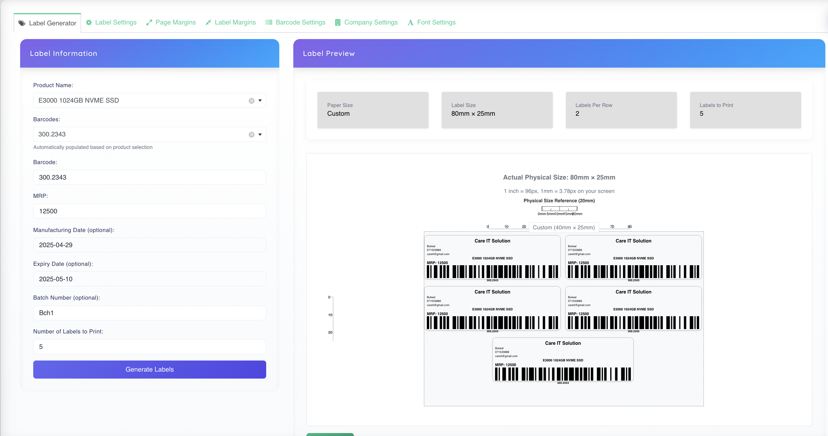This screenshot has width=828, height=436.
Task: Focus the Batch Number input field
Action: pos(150,313)
